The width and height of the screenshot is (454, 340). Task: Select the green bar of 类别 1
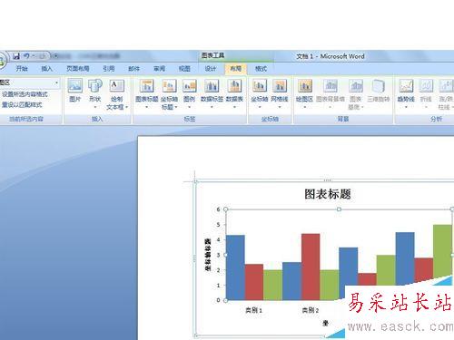[x=273, y=285]
